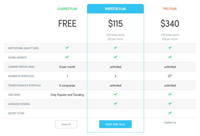Viewport: 200px width, 136px height.
Task: Click Pro Plan's Export to PDF checkmark
Action: [170, 113]
